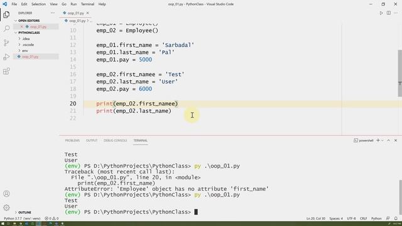Select Python 3.7.7 interpreter in status bar
Viewport: 402px width, 226px height.
22,218
